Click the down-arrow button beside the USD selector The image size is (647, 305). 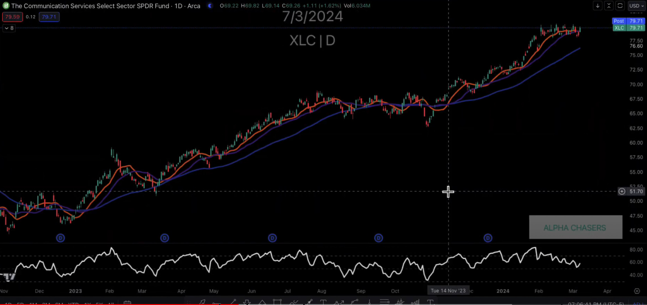[597, 6]
